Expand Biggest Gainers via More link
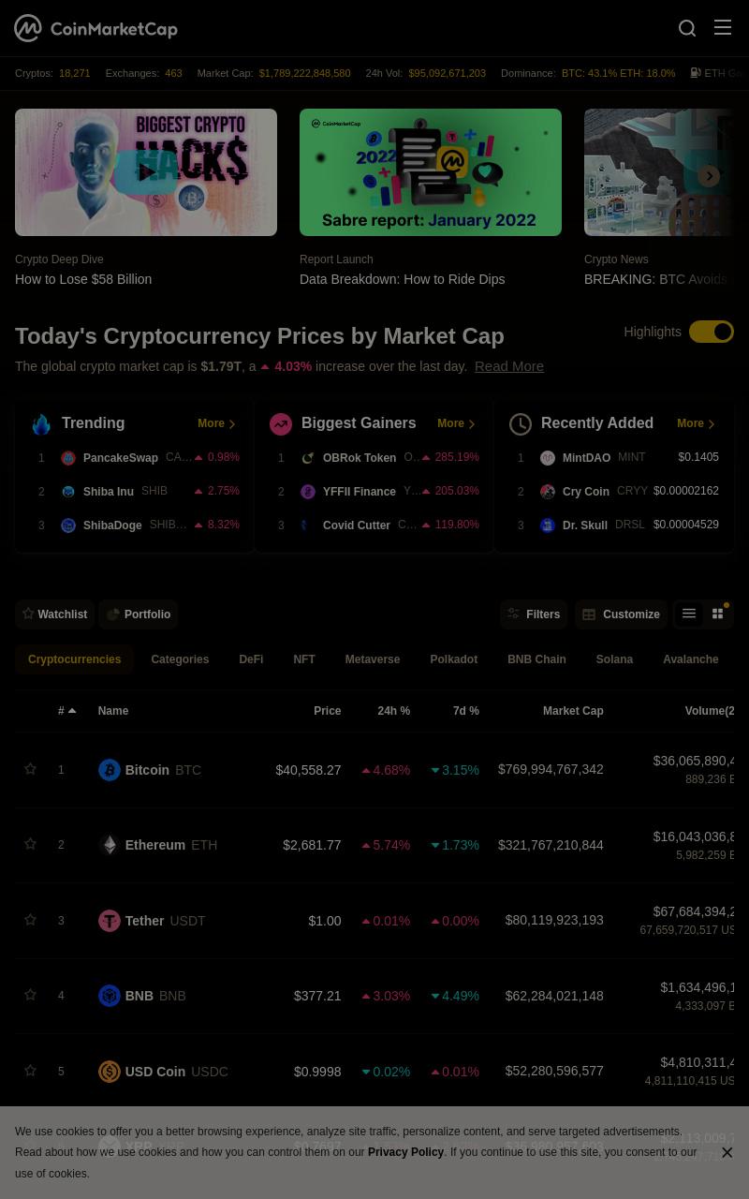 coord(456,423)
